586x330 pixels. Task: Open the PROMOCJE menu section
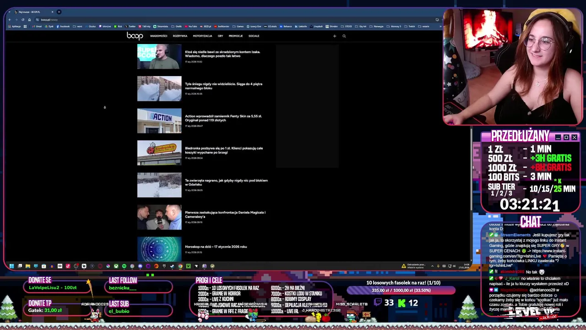click(x=236, y=36)
